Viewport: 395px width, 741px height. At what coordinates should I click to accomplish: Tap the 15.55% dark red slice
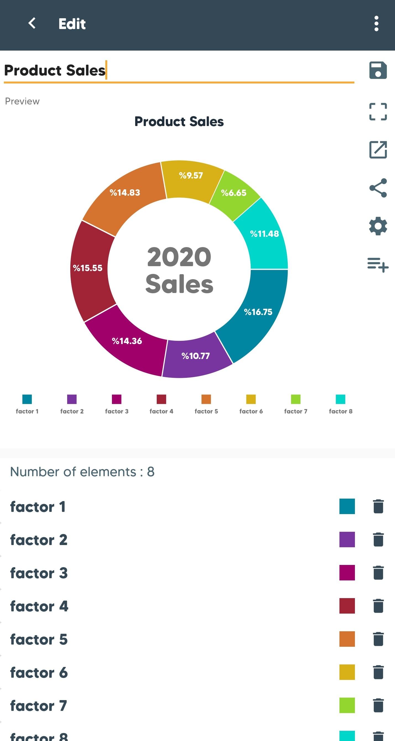[88, 268]
